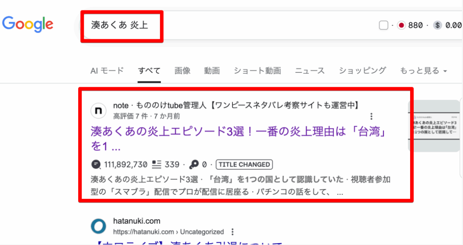463x245 pixels.
Task: Click the Google logo
Action: (x=28, y=24)
